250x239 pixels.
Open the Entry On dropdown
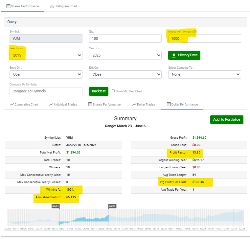[46, 74]
